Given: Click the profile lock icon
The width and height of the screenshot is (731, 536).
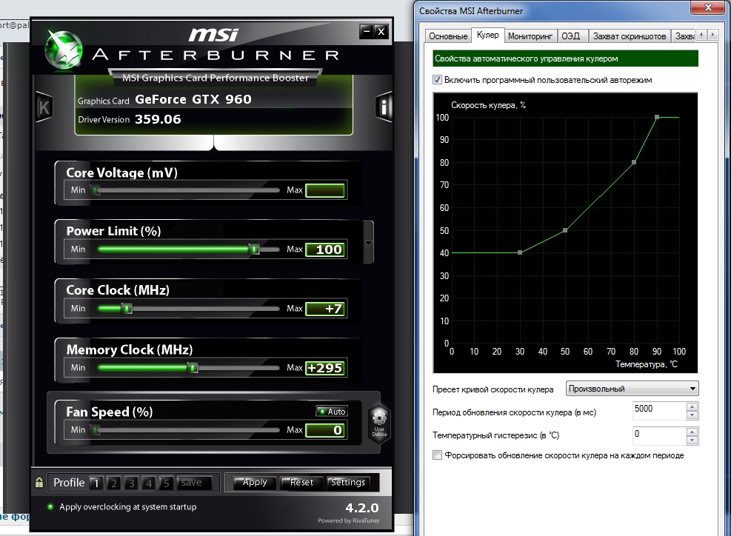Looking at the screenshot, I should (39, 483).
